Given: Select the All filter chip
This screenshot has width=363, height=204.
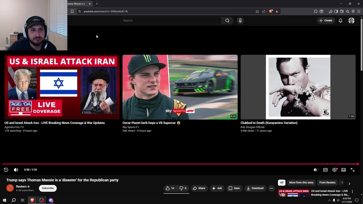Looking at the screenshot, I should point(282,182).
